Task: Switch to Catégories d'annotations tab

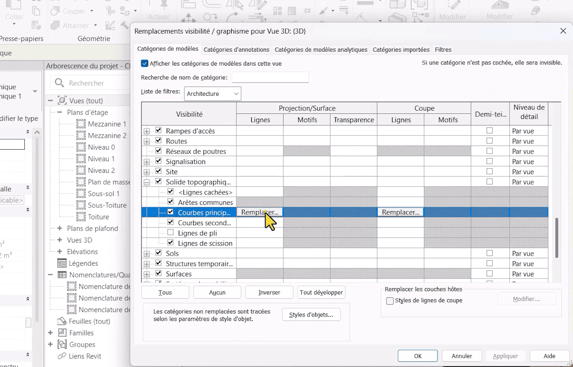Action: coord(236,49)
